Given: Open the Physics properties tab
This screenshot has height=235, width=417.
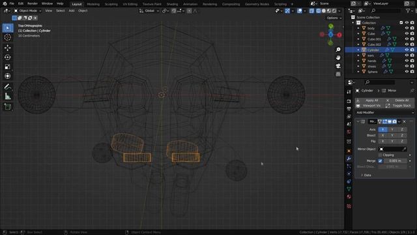Looking at the screenshot, I should click(x=349, y=174).
